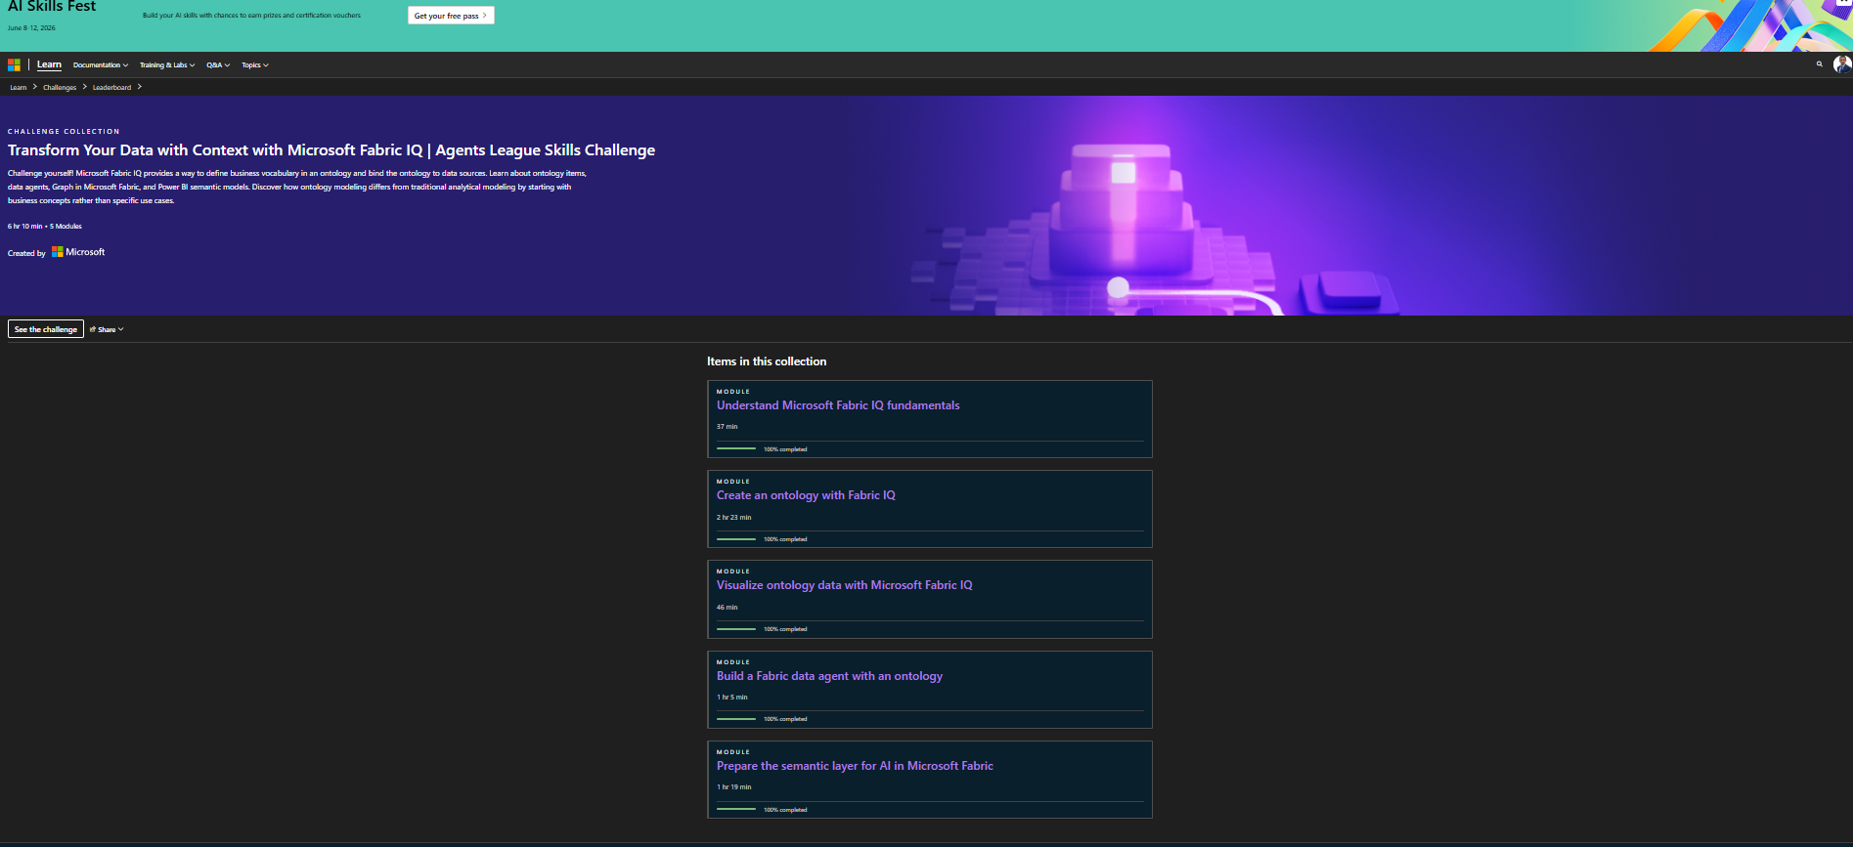Click the Microsoft logo in navigation bar
The height and width of the screenshot is (847, 1853).
click(x=14, y=64)
